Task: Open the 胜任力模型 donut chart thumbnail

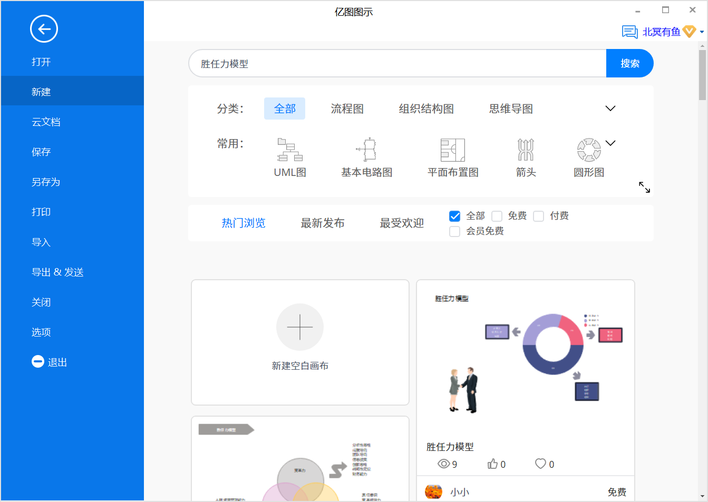Action: [x=525, y=358]
